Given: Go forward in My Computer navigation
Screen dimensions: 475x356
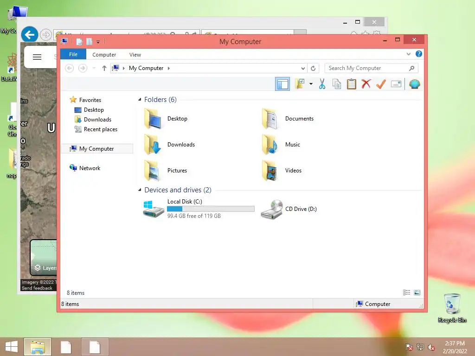Looking at the screenshot, I should click(83, 68).
